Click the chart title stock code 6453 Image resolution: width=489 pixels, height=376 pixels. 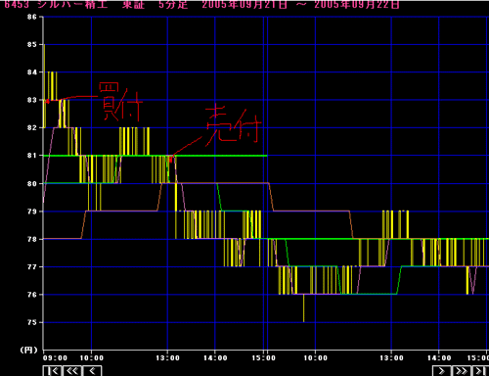[17, 4]
